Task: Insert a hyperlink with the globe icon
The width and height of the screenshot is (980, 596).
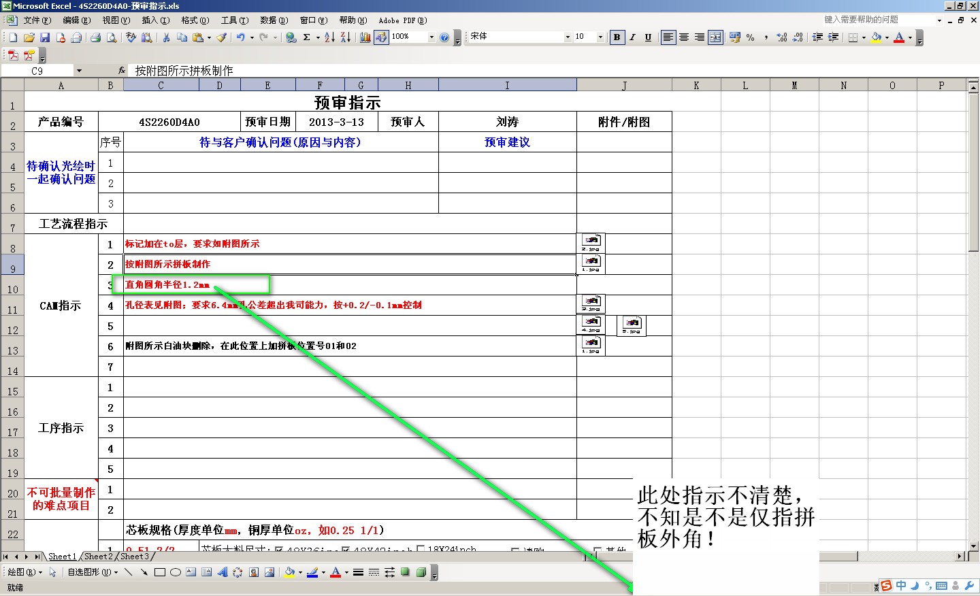Action: point(291,37)
